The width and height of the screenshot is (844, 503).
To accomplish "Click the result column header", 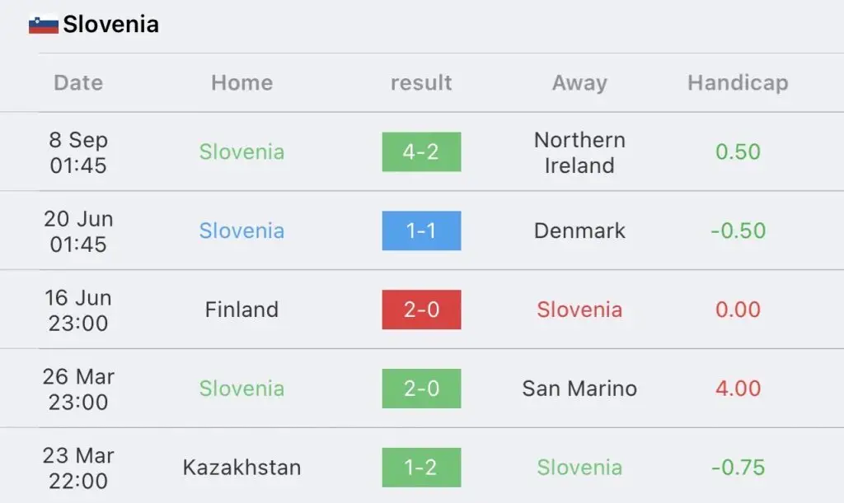I will click(x=421, y=83).
